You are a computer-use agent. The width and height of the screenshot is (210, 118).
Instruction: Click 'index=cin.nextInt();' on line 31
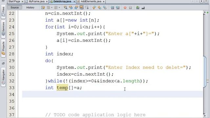click(x=85, y=74)
